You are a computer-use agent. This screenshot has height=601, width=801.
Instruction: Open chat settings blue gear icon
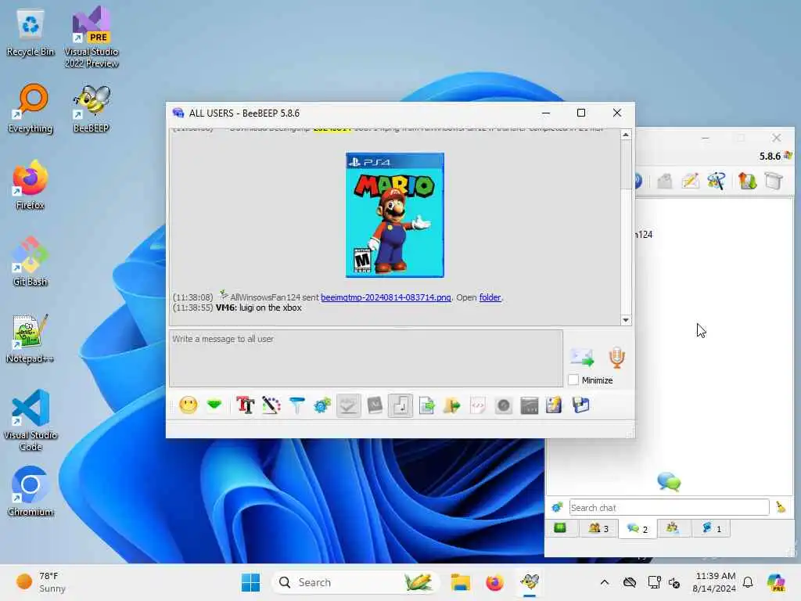(322, 405)
